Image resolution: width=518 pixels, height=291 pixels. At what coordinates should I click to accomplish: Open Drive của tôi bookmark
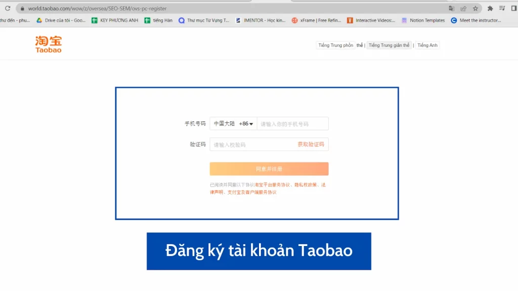(x=61, y=20)
